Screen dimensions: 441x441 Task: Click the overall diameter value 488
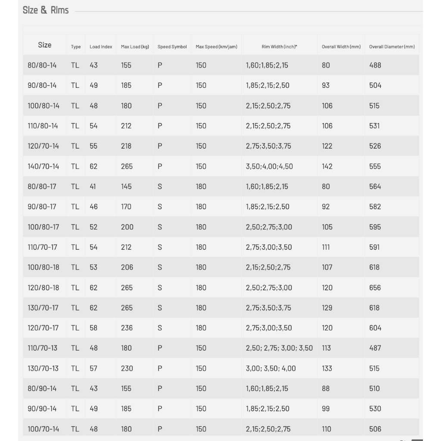click(375, 65)
